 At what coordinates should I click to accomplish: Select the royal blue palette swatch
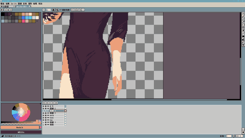click(x=23, y=18)
